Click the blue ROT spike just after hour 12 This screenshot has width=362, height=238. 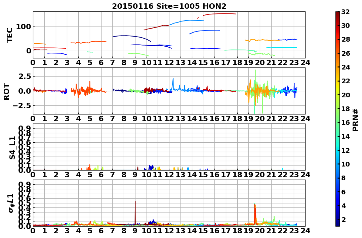(x=173, y=84)
